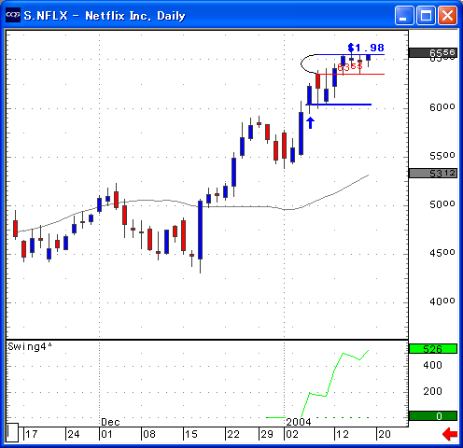This screenshot has width=463, height=448.
Task: Click the 01 date on time axis
Action: 106,434
